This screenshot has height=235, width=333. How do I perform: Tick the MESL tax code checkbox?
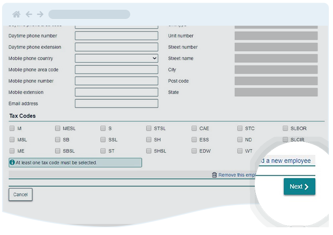[58, 129]
